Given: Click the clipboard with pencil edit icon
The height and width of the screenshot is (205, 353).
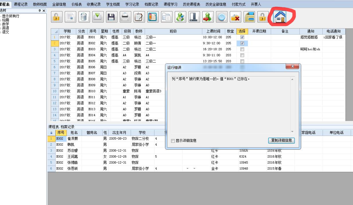Looking at the screenshot, I should [139, 17].
